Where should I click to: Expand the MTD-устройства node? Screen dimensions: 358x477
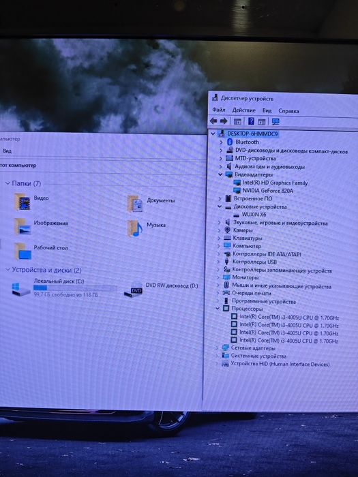tap(221, 158)
